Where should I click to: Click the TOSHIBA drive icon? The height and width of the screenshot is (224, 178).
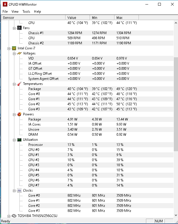pos(14,216)
